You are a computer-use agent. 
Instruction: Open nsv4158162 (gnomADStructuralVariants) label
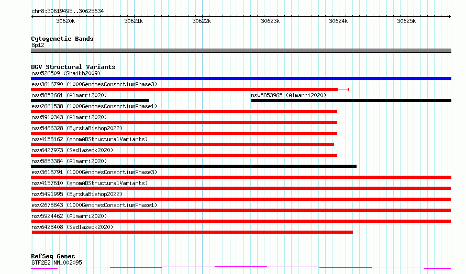click(x=90, y=139)
